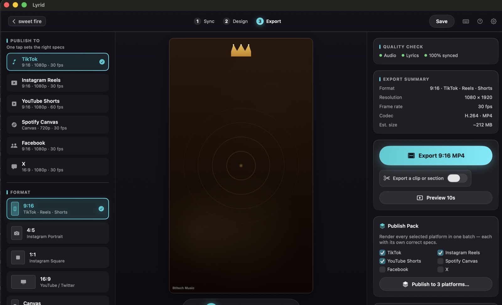Screen dimensions: 502x305
Task: Click the 30 fps frame rate value
Action: pos(485,106)
